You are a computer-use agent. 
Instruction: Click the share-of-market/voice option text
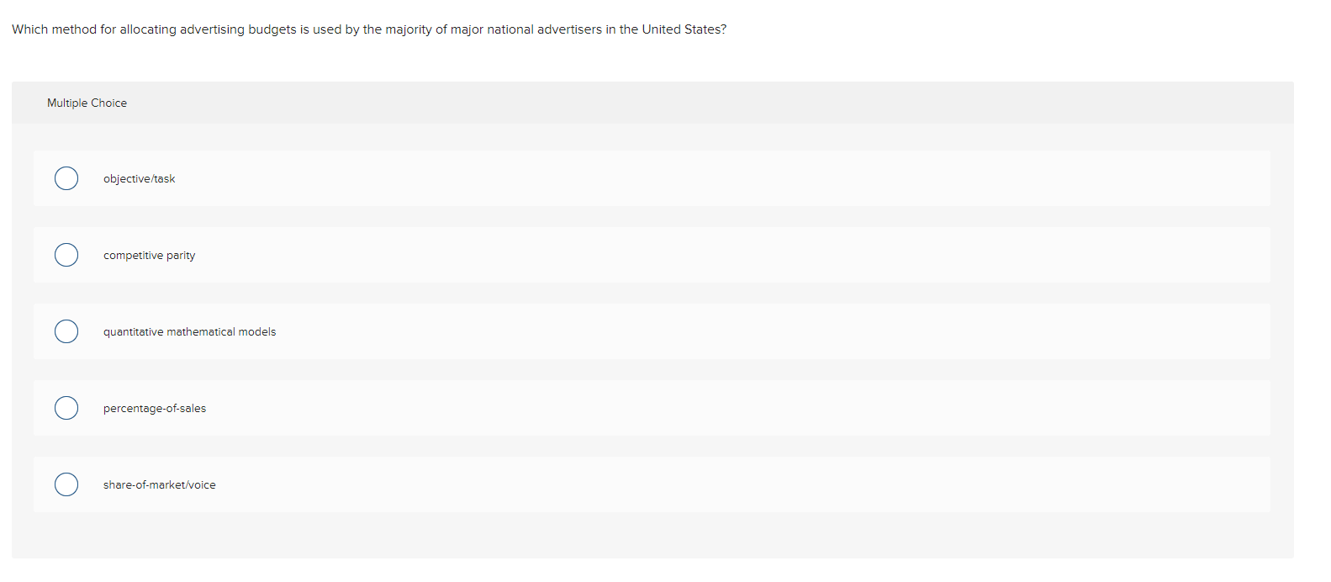[x=160, y=484]
